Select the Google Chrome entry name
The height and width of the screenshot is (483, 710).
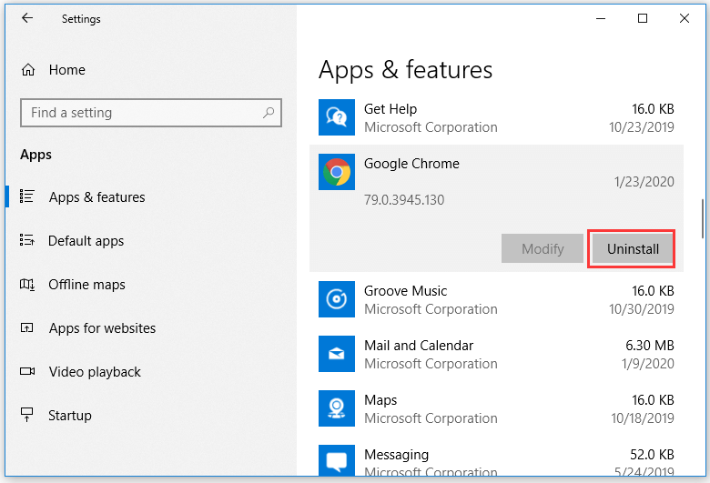411,164
